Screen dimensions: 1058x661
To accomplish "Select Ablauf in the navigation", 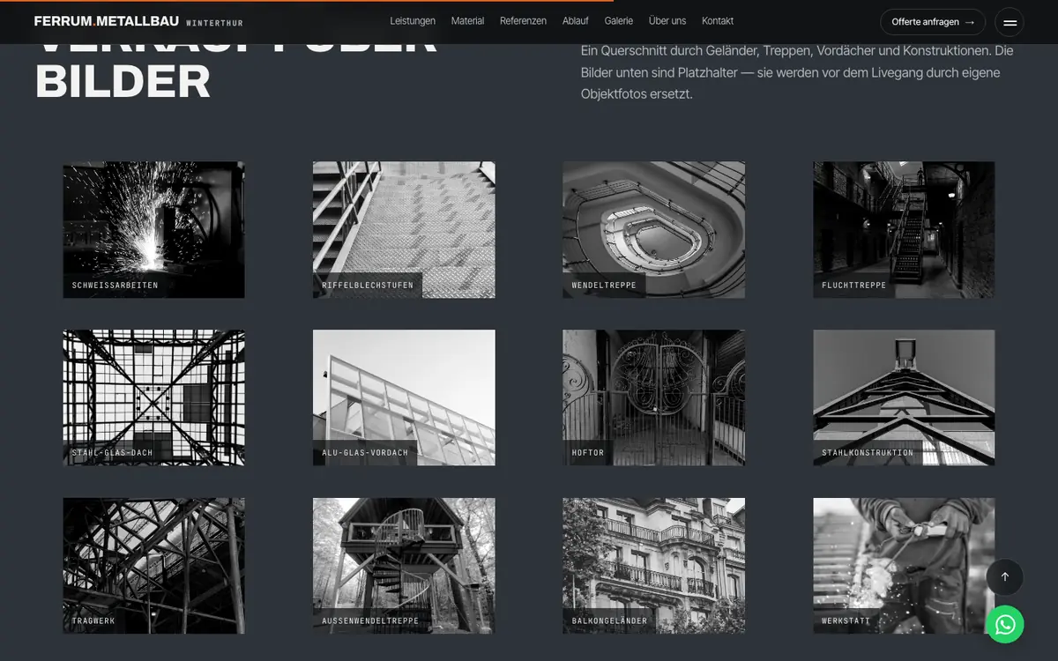I will pos(576,21).
